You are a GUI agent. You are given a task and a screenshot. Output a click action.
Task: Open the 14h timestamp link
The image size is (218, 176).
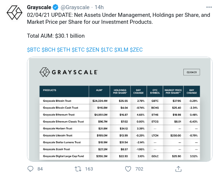click(x=99, y=7)
